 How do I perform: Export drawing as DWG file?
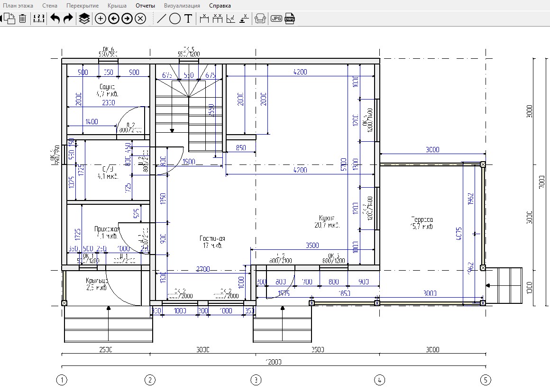[x=290, y=18]
